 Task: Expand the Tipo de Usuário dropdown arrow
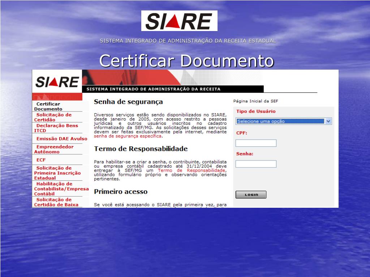pyautogui.click(x=328, y=121)
